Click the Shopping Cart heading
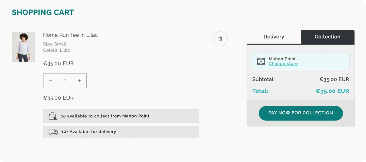 pyautogui.click(x=43, y=12)
